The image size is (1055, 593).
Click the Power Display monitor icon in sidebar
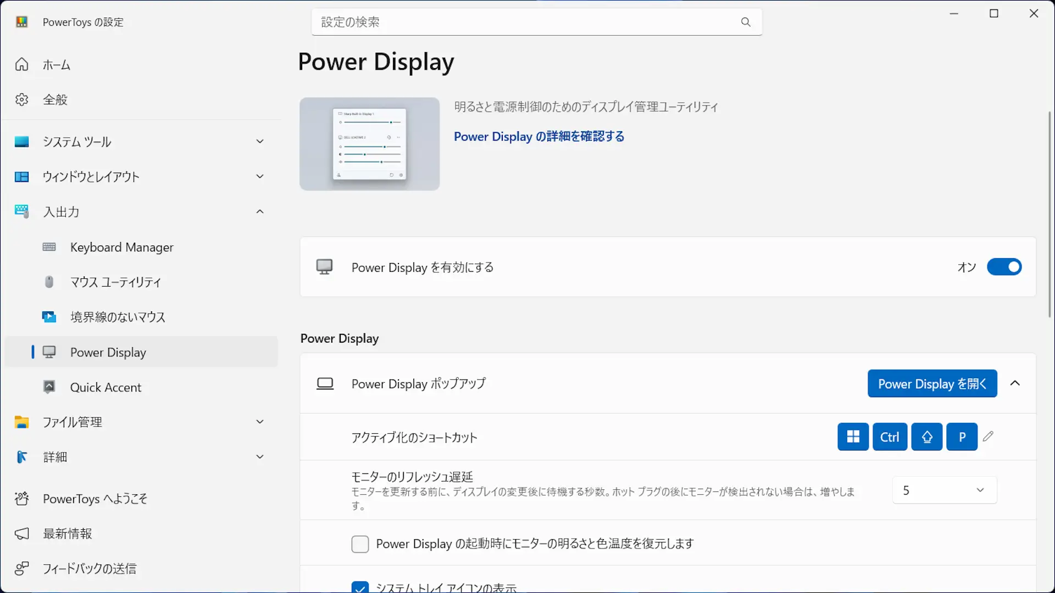pos(49,352)
